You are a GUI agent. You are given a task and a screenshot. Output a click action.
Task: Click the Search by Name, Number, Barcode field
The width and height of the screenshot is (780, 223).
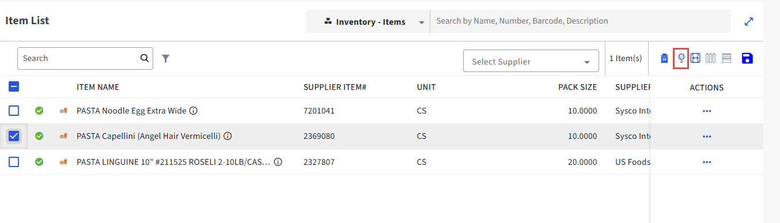click(x=581, y=21)
